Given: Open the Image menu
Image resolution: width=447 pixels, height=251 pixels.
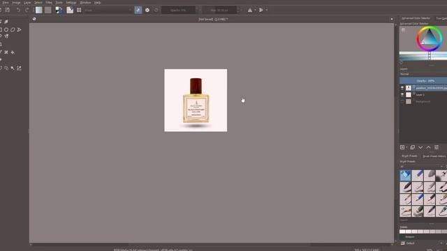Looking at the screenshot, I should coord(16,3).
